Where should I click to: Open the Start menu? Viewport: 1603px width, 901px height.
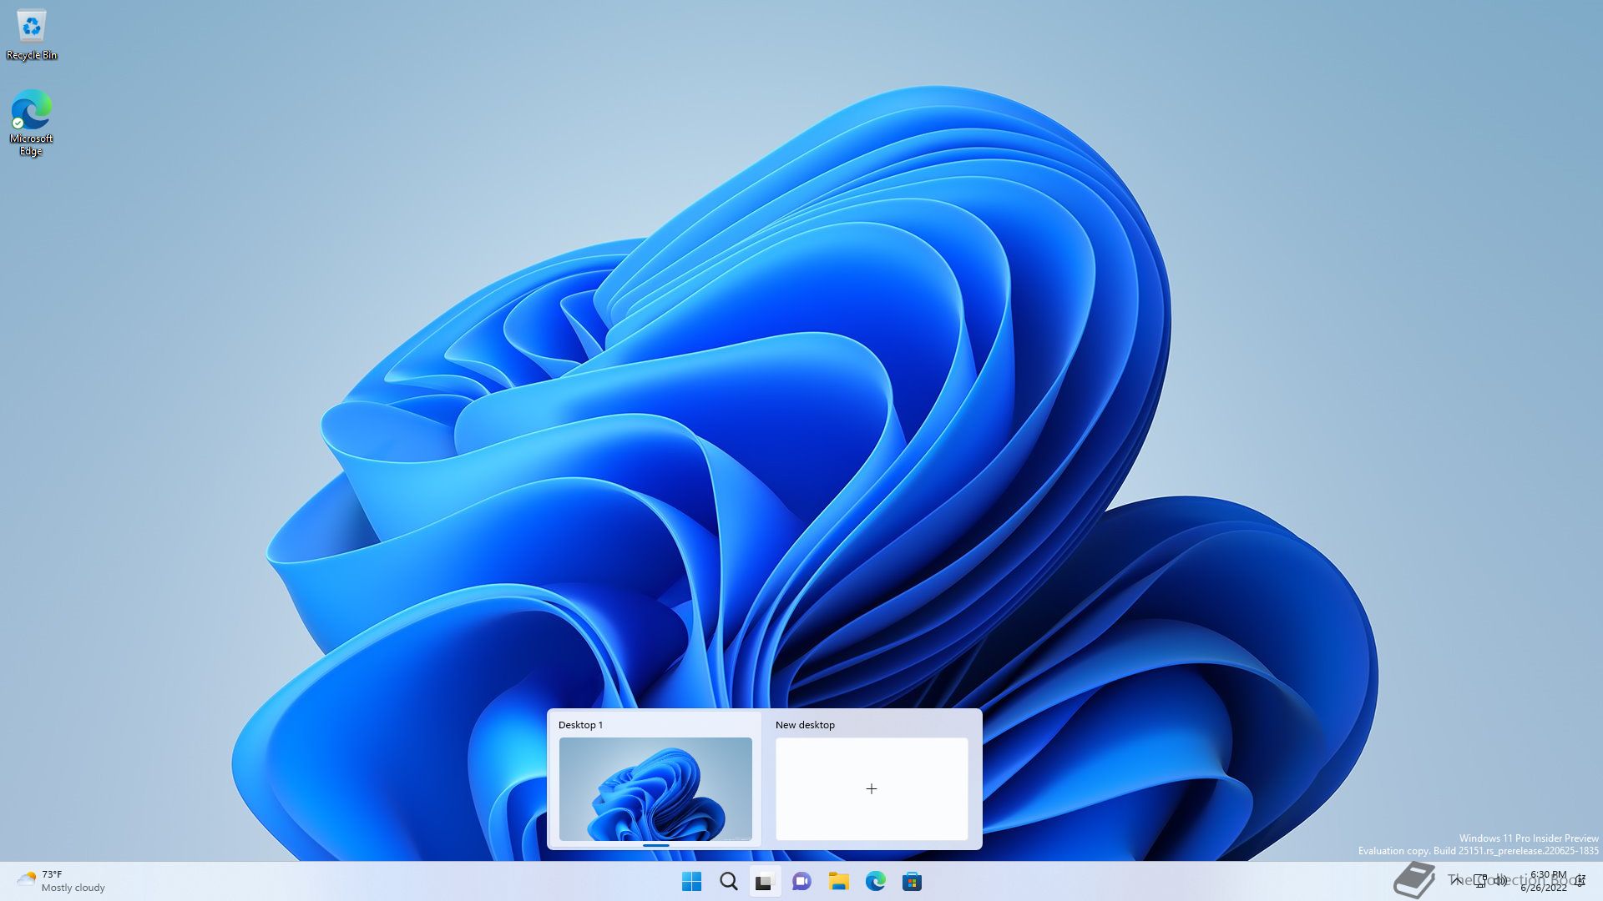[x=691, y=881]
